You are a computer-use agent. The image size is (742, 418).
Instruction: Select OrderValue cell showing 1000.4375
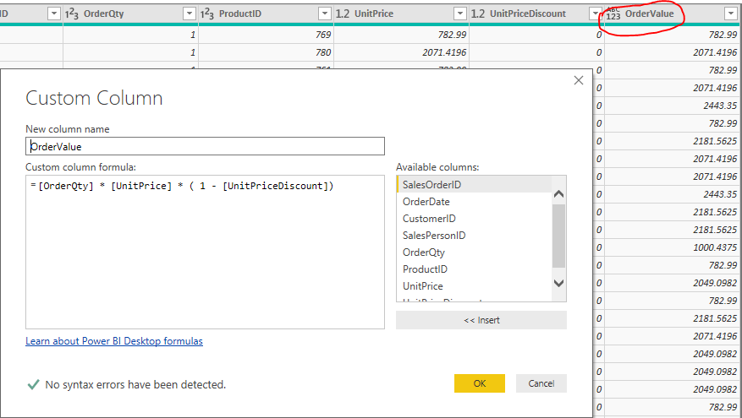pos(672,247)
